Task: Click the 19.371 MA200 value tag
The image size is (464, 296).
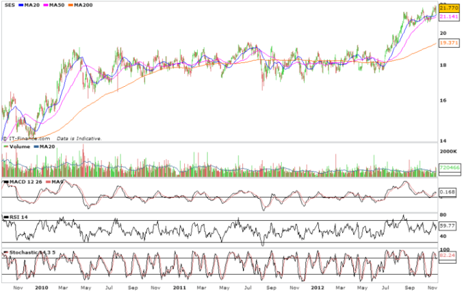Action: point(449,43)
